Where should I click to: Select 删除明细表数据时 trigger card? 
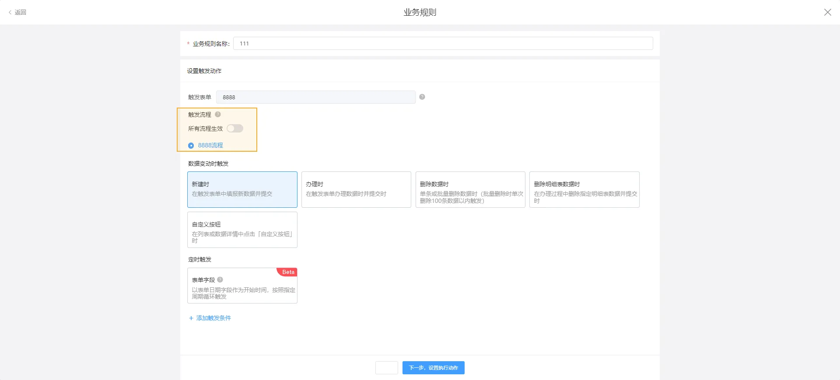click(584, 189)
